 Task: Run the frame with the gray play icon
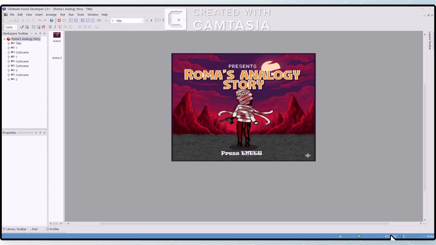tap(64, 21)
